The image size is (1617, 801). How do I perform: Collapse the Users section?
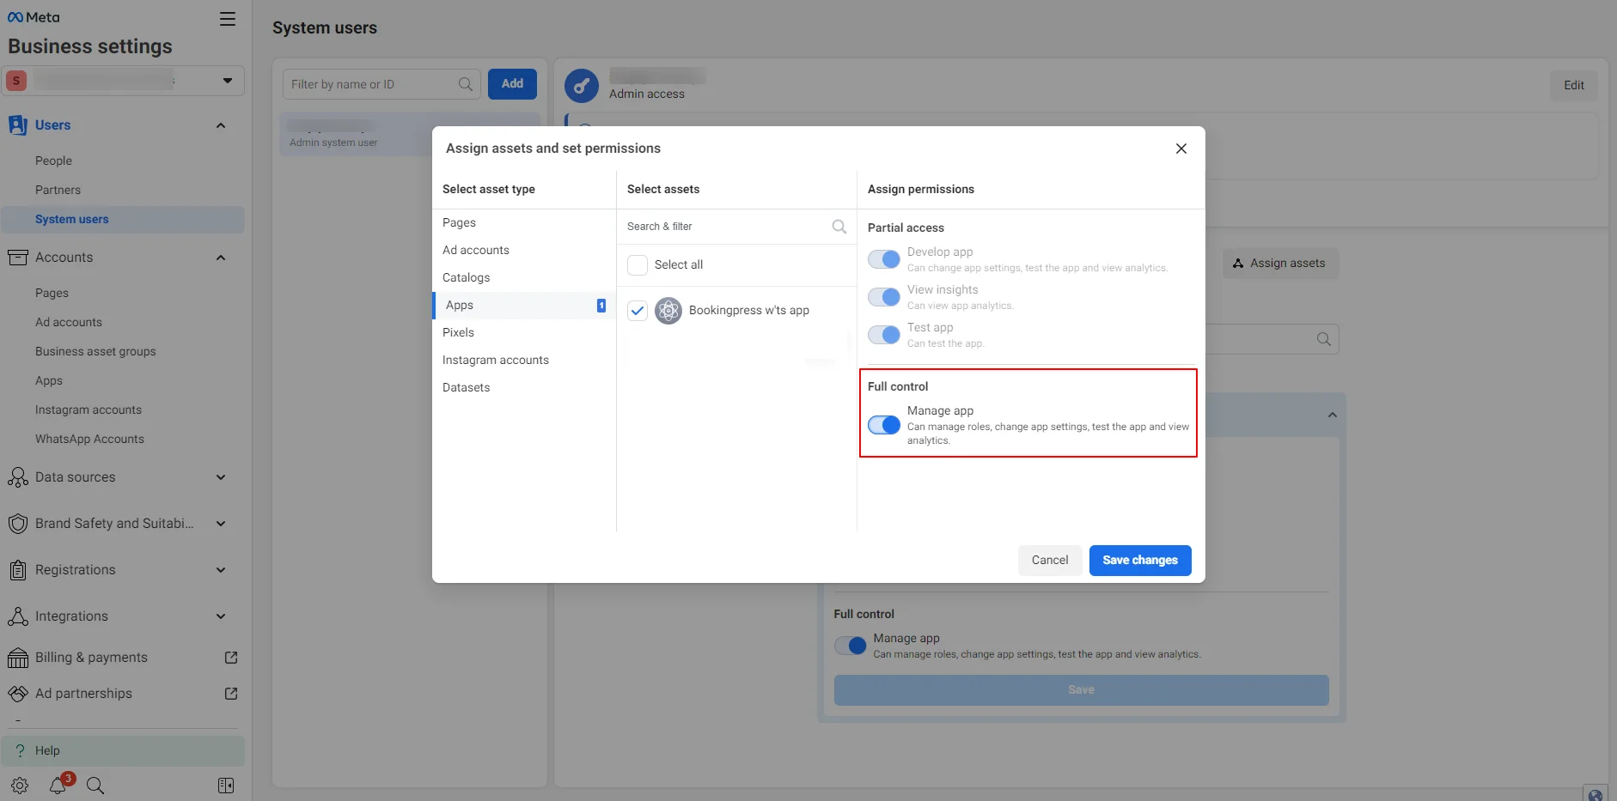[221, 125]
